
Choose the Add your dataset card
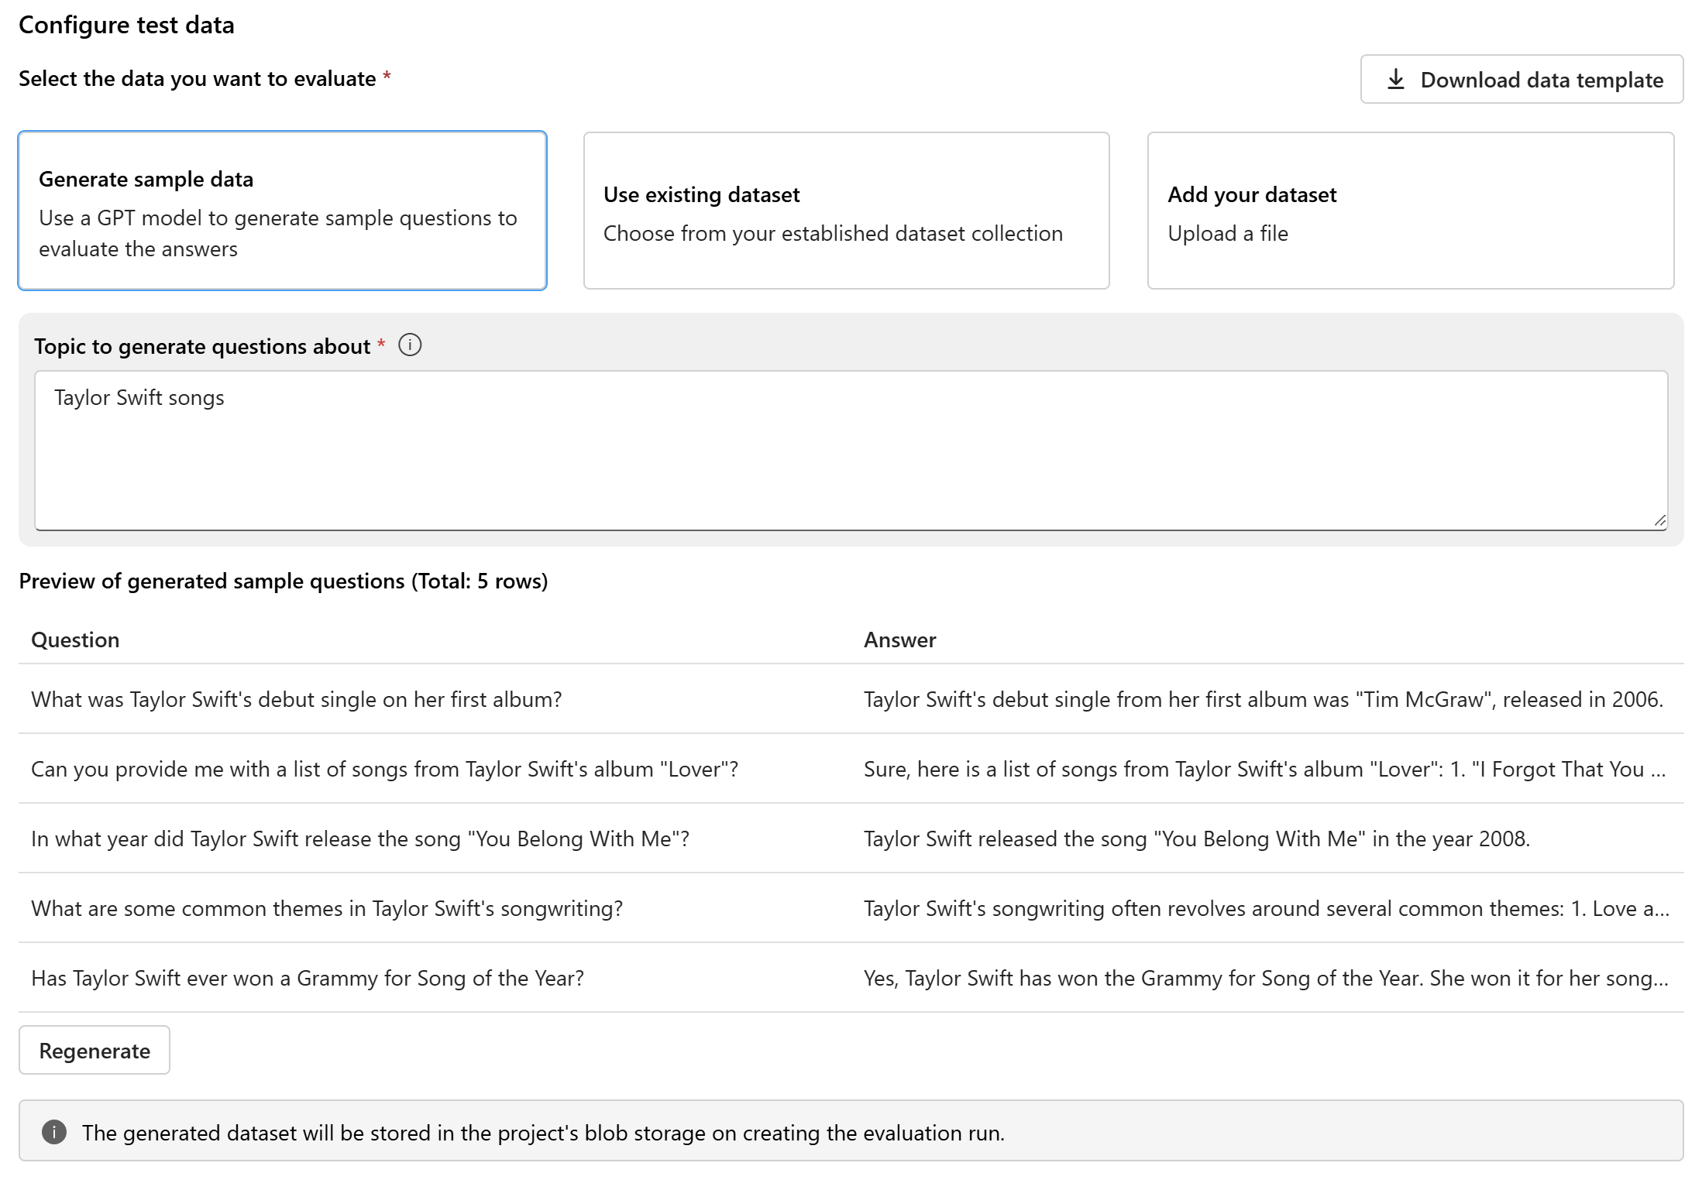click(1410, 211)
